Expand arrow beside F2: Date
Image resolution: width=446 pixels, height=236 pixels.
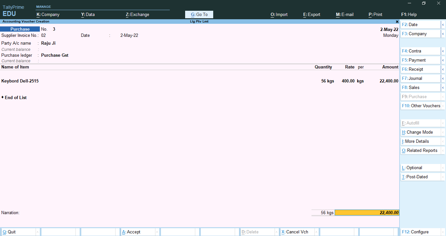(x=443, y=24)
